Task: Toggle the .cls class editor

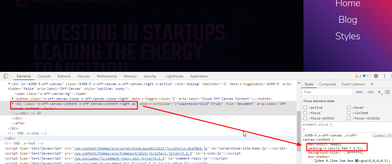Action: [370, 92]
